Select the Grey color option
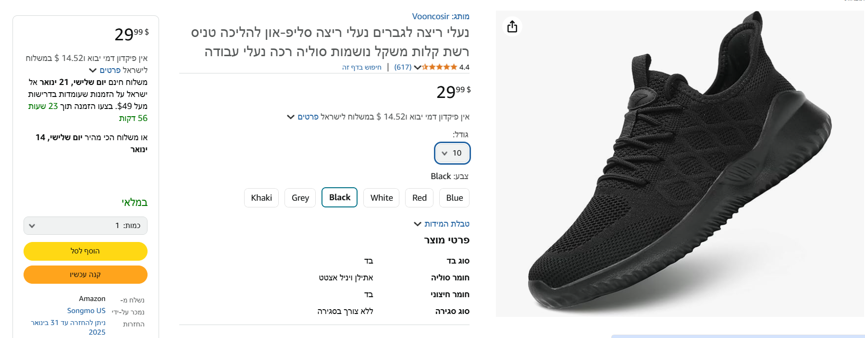The height and width of the screenshot is (338, 865). [300, 198]
